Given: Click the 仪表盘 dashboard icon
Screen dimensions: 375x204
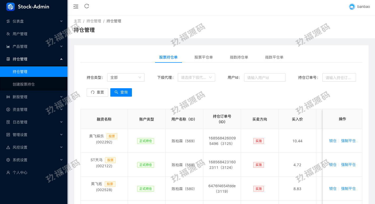Looking at the screenshot, I should pos(8,21).
